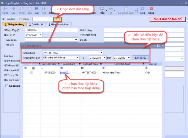Open the Giúp help icon
The image size is (188, 138).
(142, 9)
